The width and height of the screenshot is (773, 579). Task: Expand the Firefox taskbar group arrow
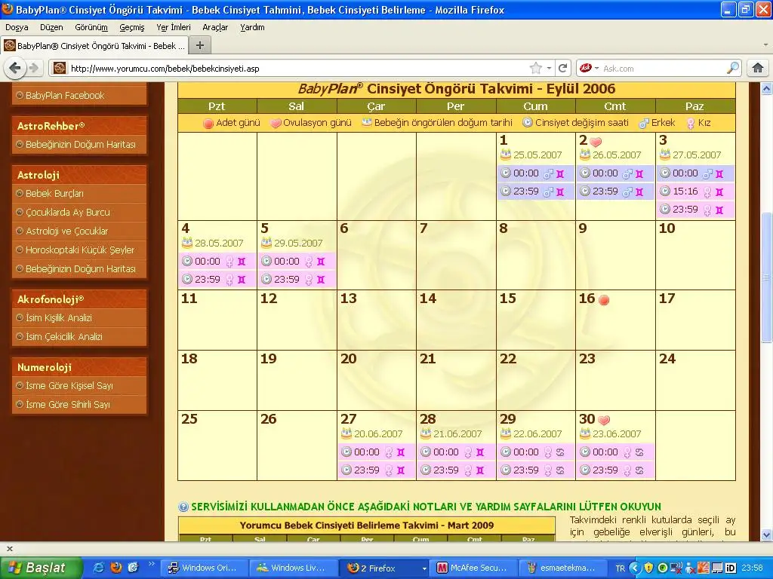[423, 568]
